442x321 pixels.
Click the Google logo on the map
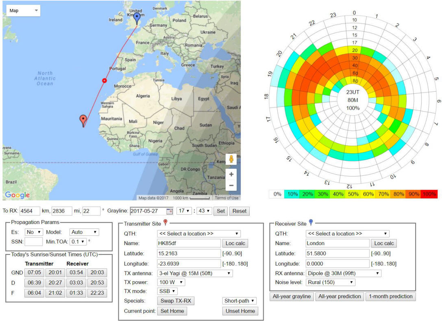pyautogui.click(x=17, y=195)
